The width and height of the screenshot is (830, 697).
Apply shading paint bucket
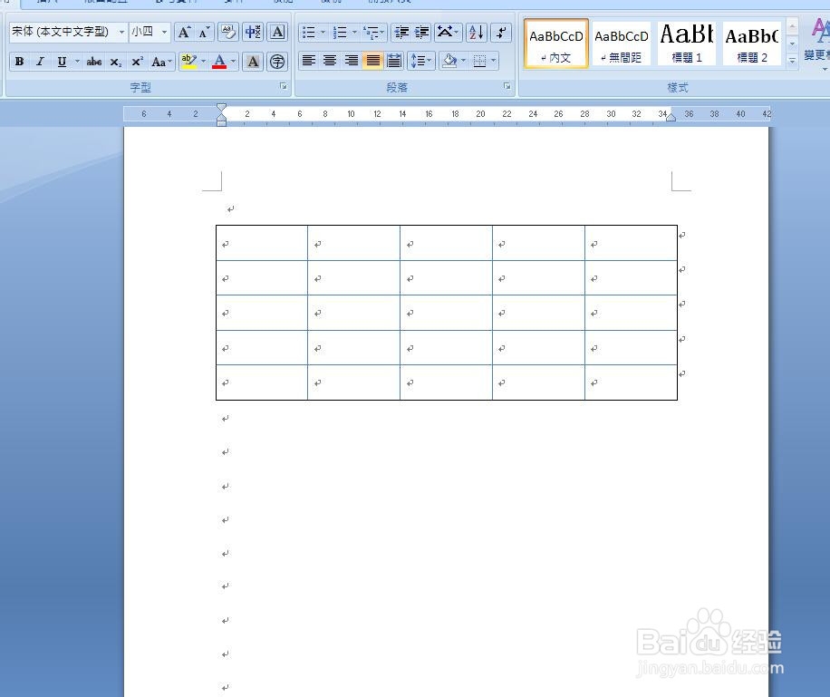pos(449,61)
